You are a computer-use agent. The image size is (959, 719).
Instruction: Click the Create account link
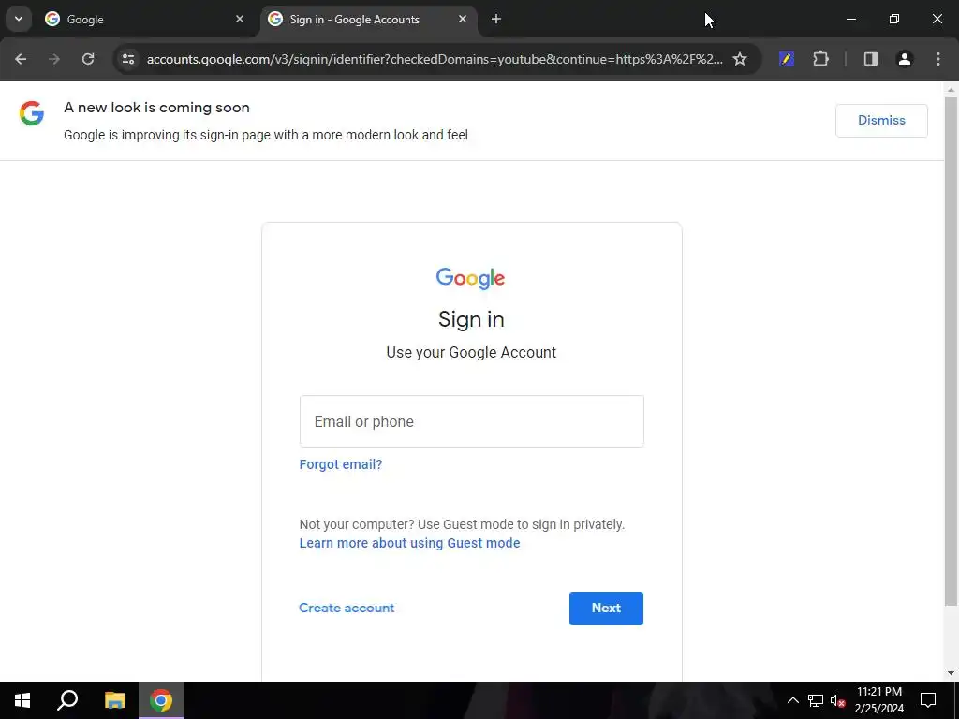tap(347, 608)
